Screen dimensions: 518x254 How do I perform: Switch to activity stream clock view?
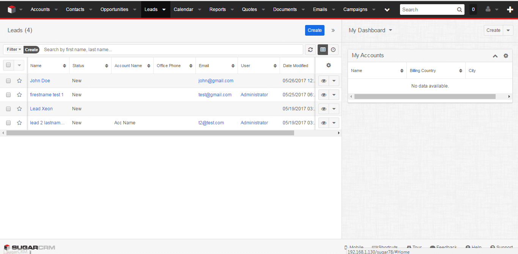tap(333, 50)
